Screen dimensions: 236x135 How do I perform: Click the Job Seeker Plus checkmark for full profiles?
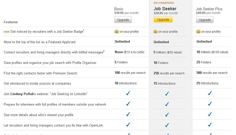(x=210, y=104)
